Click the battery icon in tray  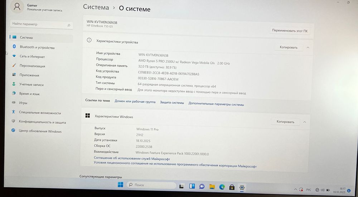pyautogui.click(x=328, y=190)
